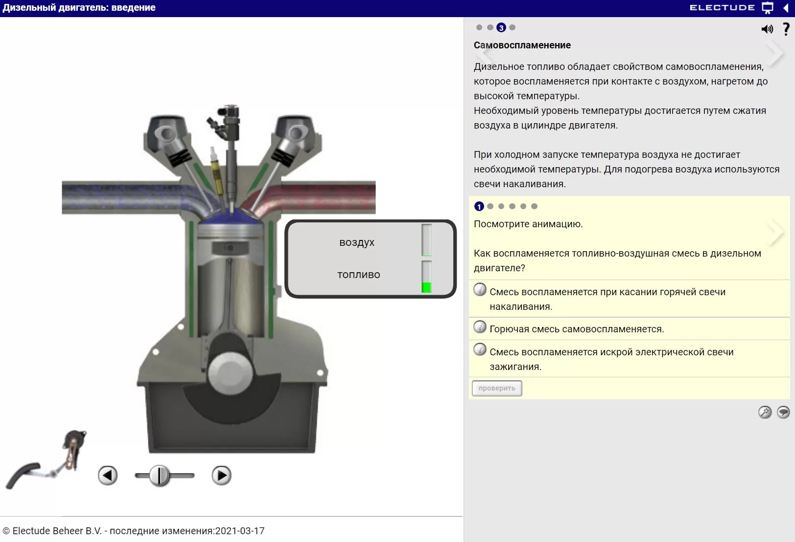Jump to the fourth lesson page dot
Screen dimensions: 795x542
click(x=513, y=27)
